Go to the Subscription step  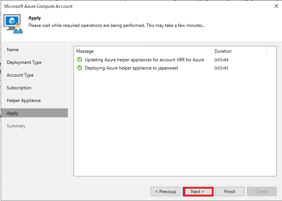[x=19, y=88]
